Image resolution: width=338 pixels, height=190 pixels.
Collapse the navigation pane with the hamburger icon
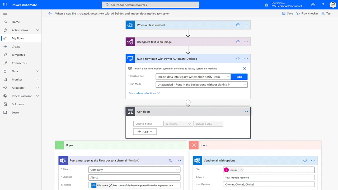[x=5, y=13]
